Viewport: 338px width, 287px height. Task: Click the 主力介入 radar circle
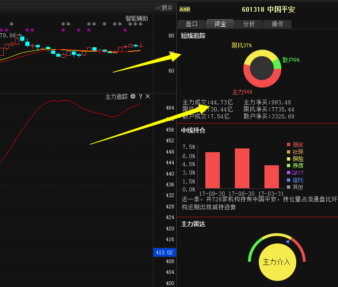click(x=277, y=262)
